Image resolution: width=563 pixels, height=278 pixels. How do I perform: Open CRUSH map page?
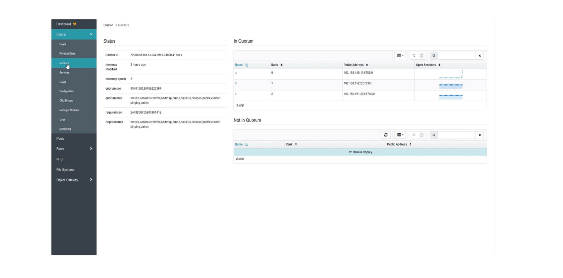(66, 101)
